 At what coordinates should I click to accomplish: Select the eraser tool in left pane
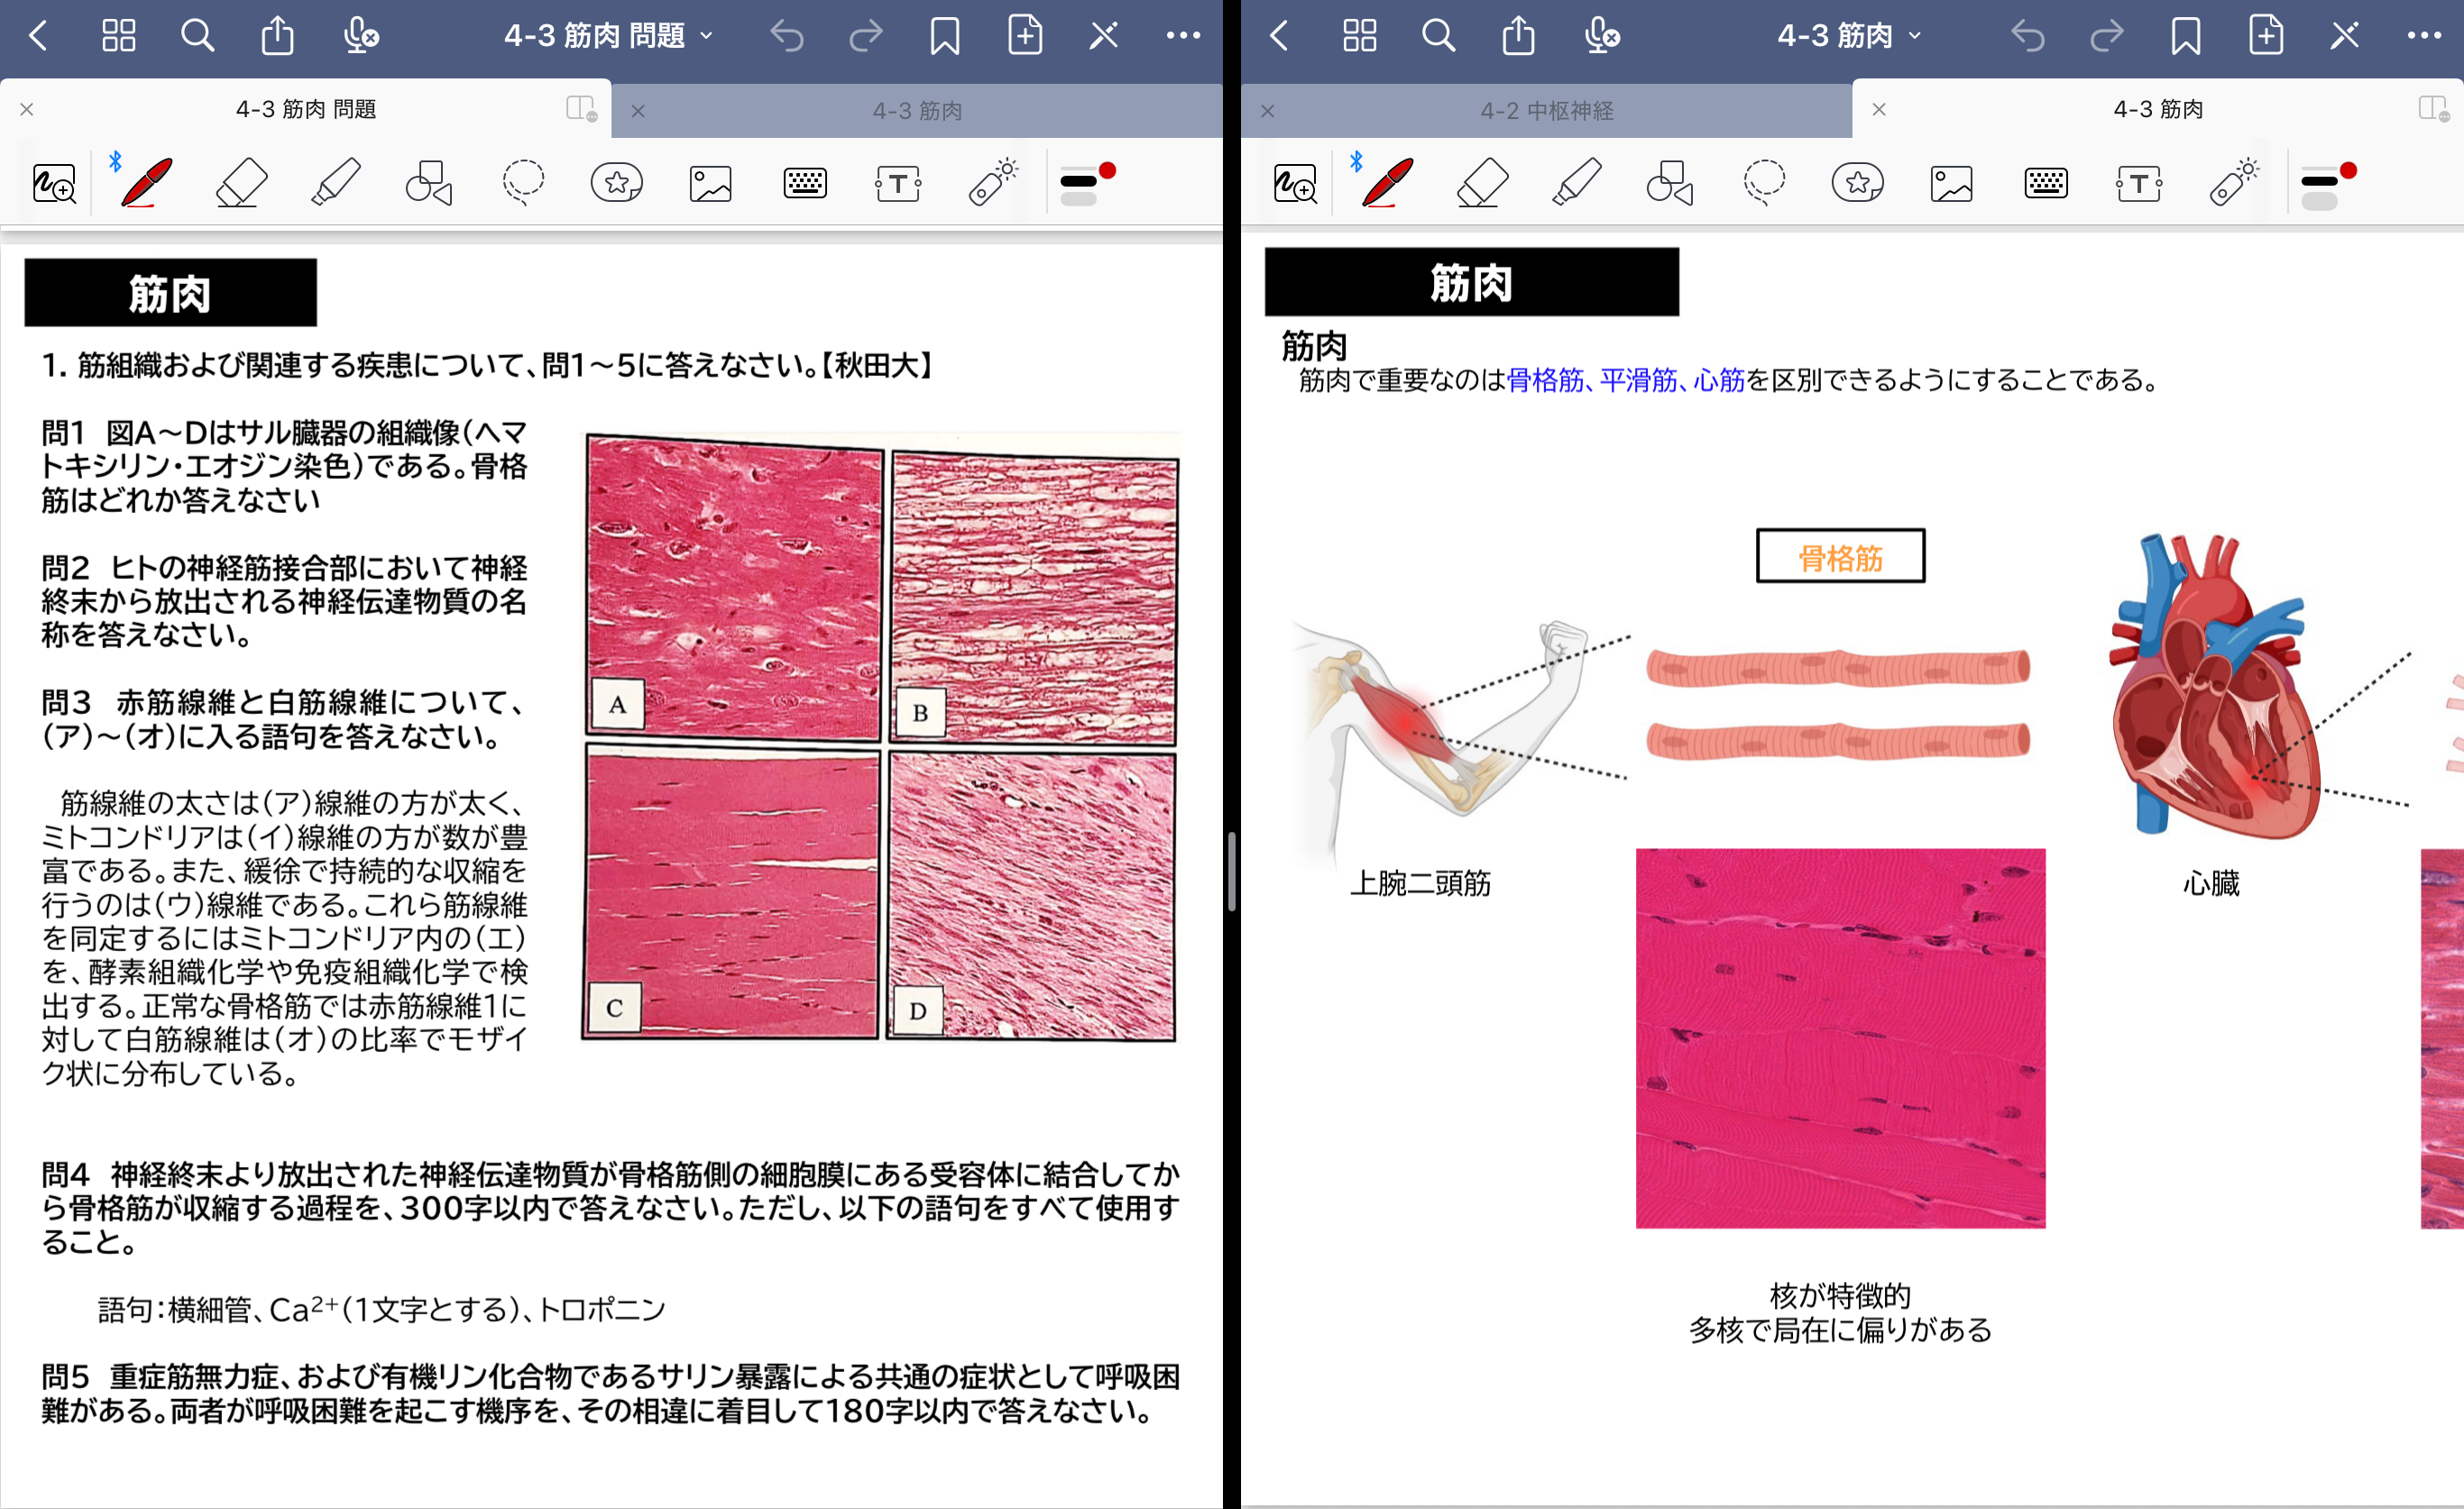point(241,183)
